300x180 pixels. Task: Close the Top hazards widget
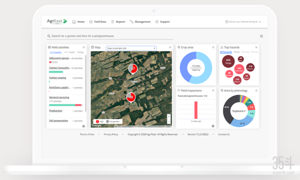point(256,47)
